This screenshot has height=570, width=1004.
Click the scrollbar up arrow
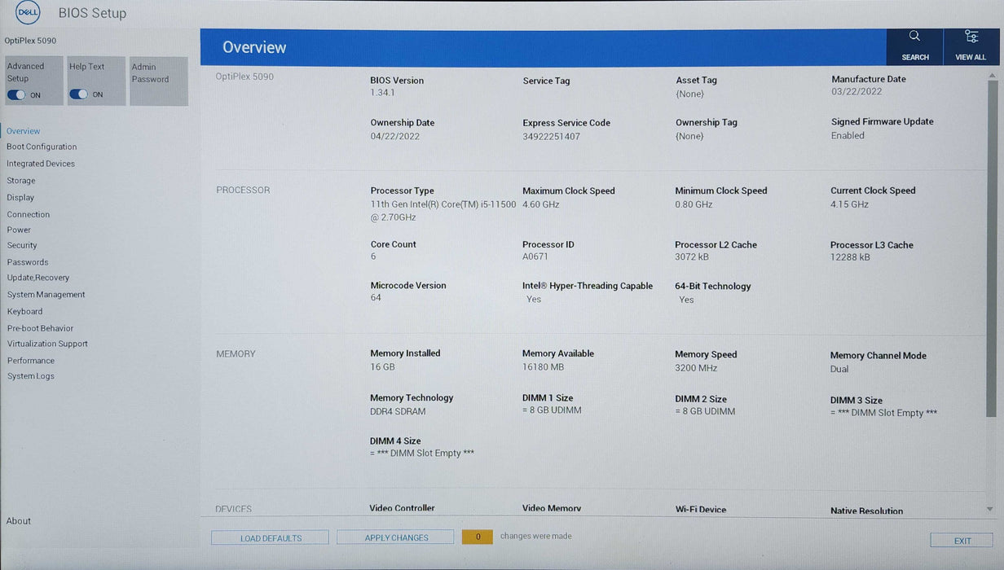[992, 77]
